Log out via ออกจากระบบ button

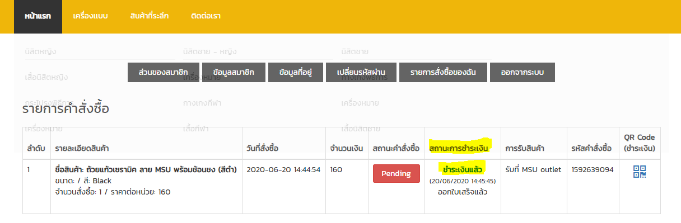click(523, 73)
